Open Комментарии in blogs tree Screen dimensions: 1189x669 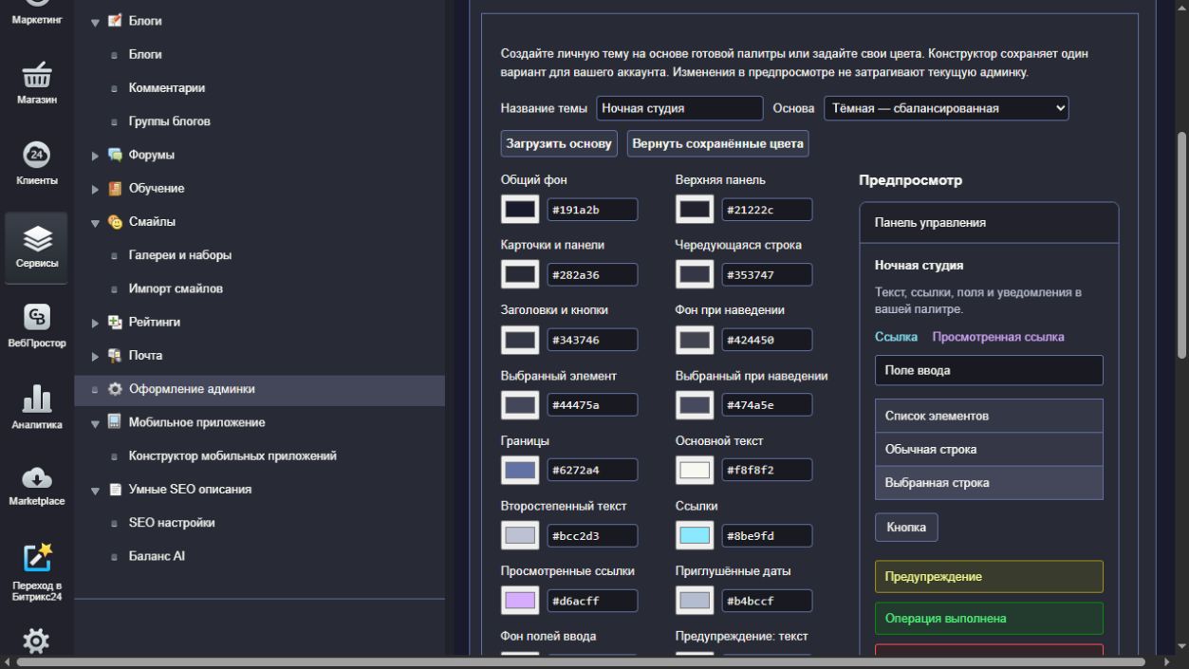tap(167, 88)
